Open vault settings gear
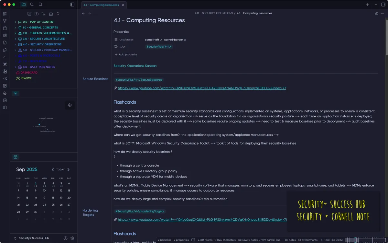 (x=72, y=238)
